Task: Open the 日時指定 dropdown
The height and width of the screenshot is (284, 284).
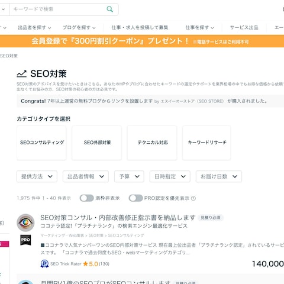Action: [x=170, y=176]
